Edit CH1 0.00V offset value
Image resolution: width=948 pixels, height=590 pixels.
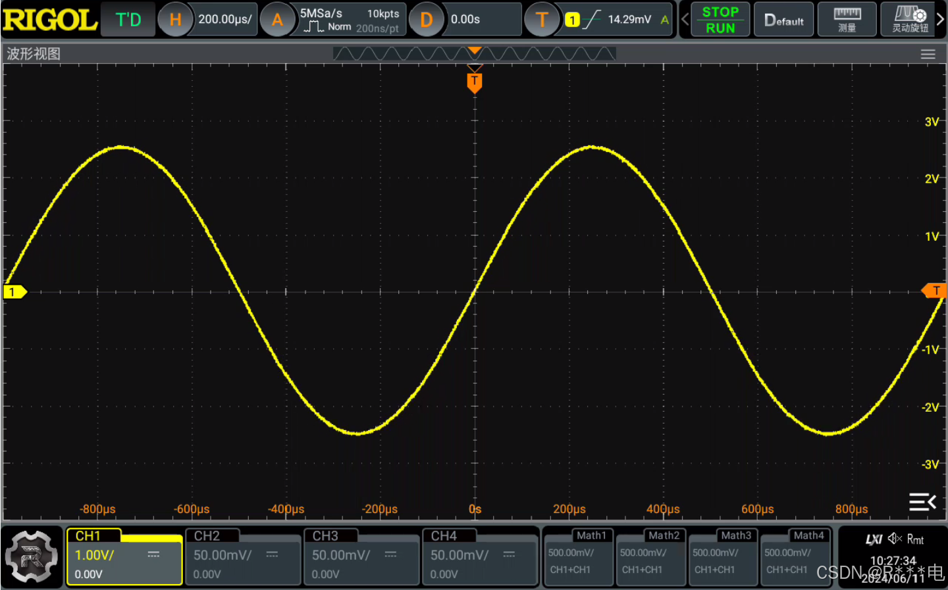pos(89,574)
